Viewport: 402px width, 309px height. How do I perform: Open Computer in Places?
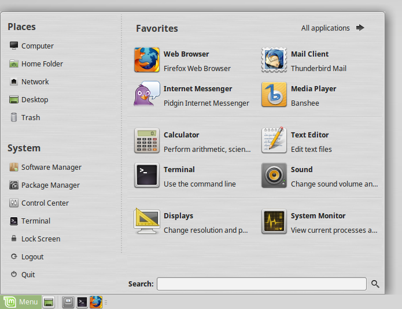[x=37, y=46]
